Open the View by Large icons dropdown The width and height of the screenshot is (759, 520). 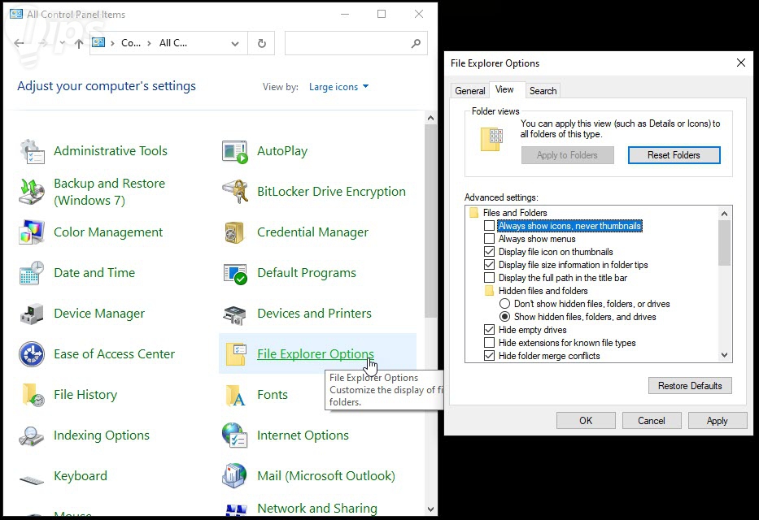click(x=338, y=87)
